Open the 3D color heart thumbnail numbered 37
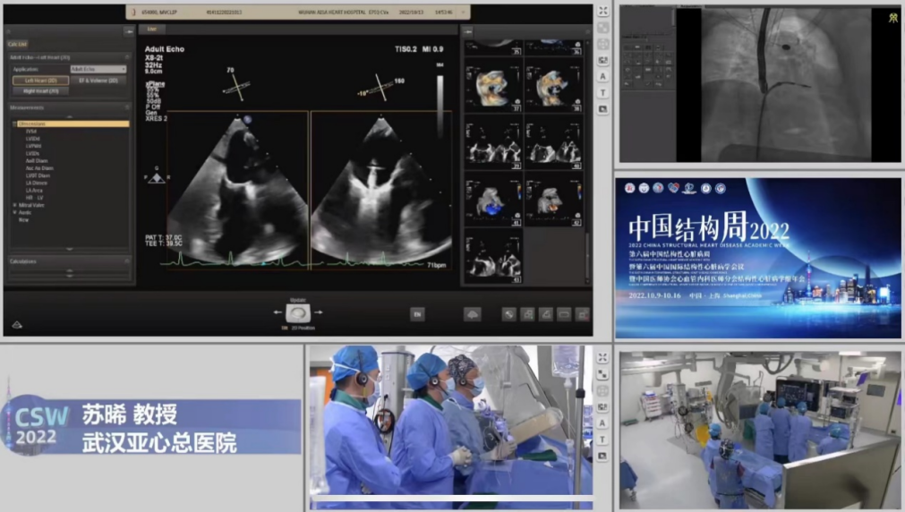 [493, 85]
